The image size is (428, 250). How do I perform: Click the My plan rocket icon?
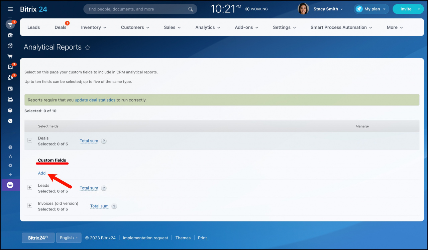(x=359, y=9)
